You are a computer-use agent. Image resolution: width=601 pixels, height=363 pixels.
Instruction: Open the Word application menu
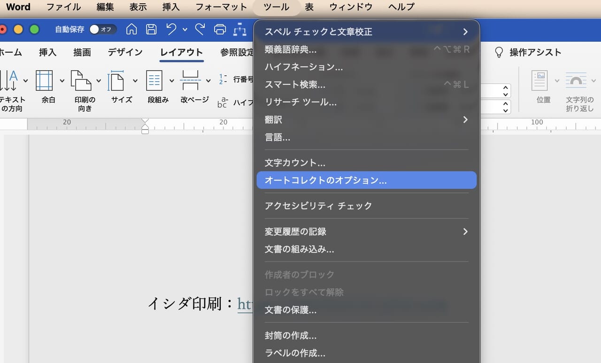pos(18,7)
